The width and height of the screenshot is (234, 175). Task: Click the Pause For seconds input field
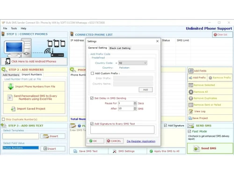tap(126, 103)
